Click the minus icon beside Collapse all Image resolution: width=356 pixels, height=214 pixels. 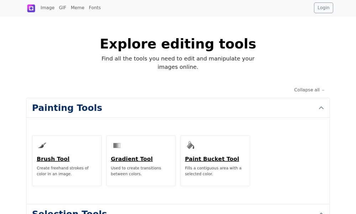point(323,90)
